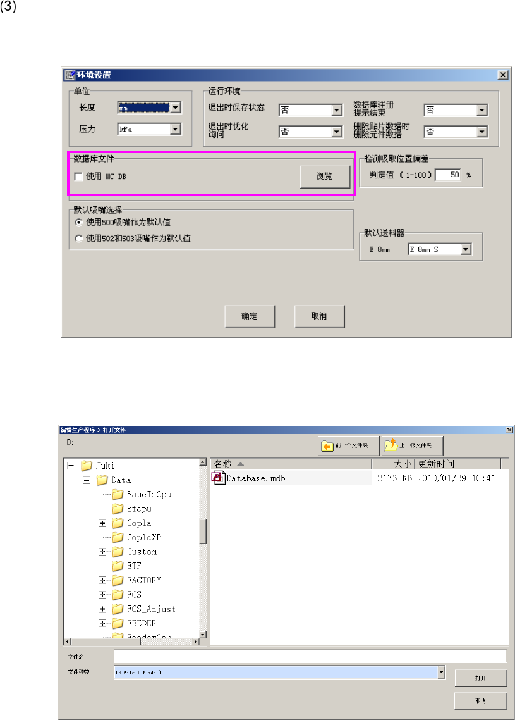Click the 浏览 browse button
Image resolution: width=515 pixels, height=720 pixels.
(325, 177)
